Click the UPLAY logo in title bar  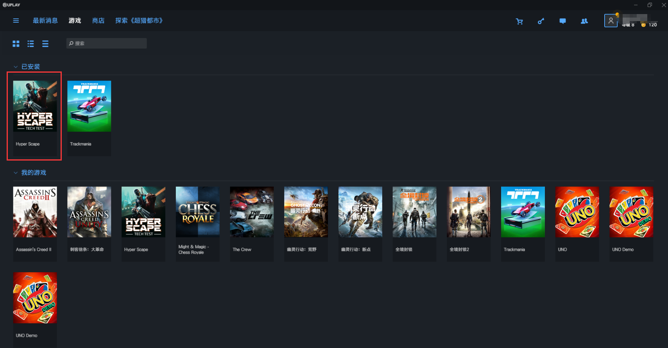(x=11, y=5)
